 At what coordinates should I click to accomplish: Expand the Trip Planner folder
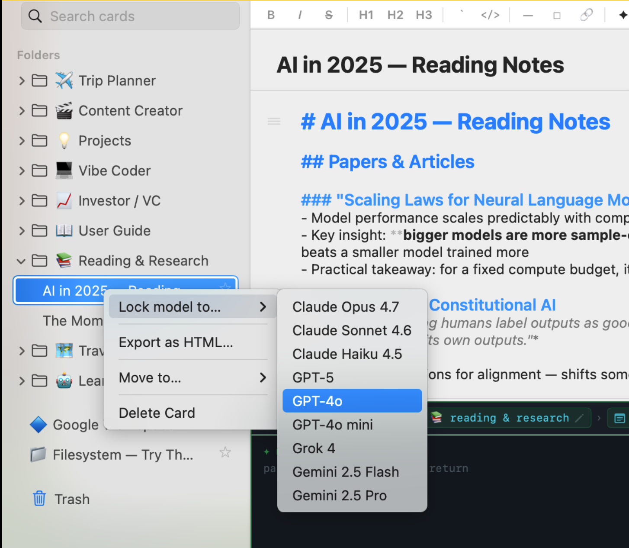[22, 81]
